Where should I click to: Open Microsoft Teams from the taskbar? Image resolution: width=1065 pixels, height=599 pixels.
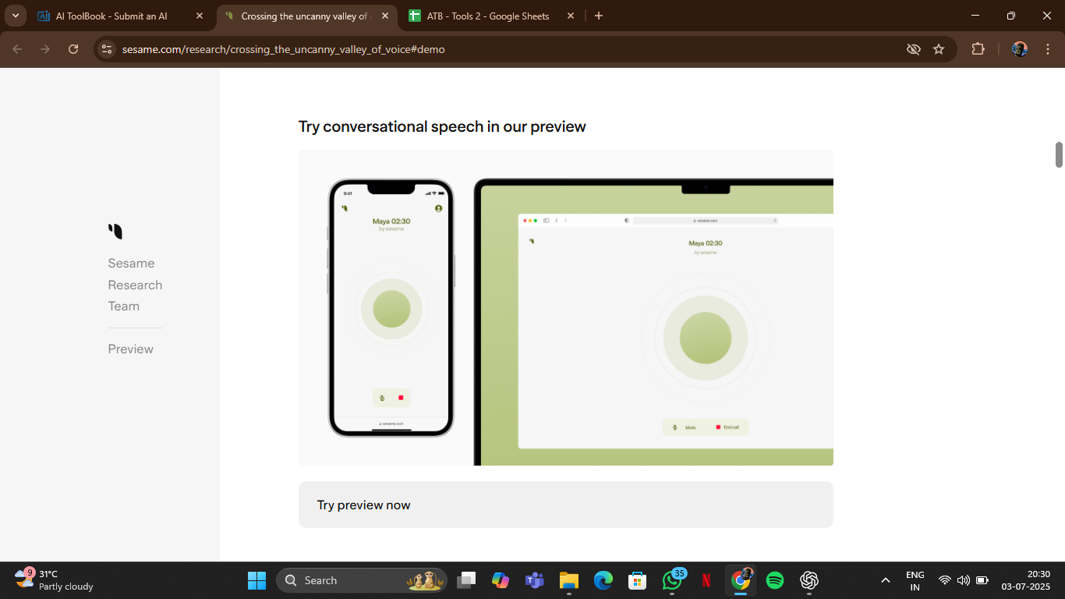point(535,580)
